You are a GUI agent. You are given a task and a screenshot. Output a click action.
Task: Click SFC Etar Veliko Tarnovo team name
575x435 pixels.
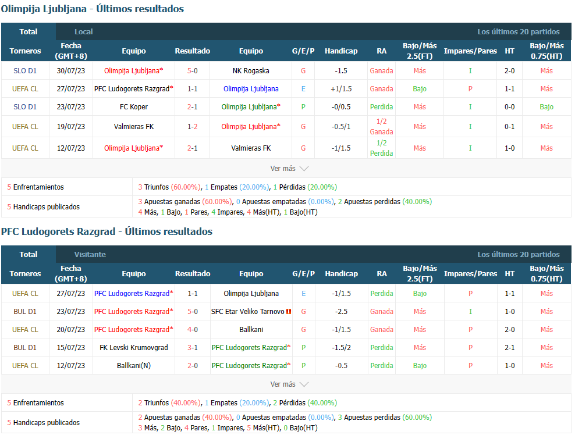247,312
